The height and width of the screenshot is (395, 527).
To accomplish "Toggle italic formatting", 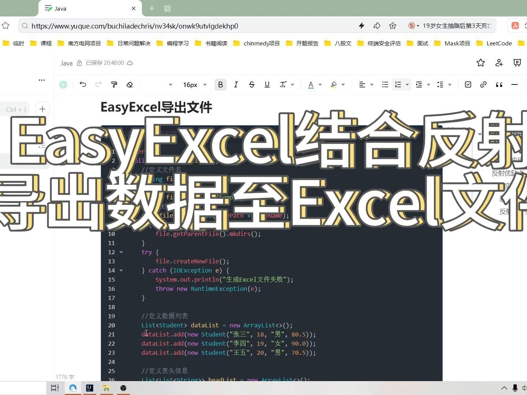I will tap(236, 84).
